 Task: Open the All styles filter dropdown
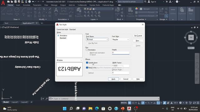click(x=69, y=60)
